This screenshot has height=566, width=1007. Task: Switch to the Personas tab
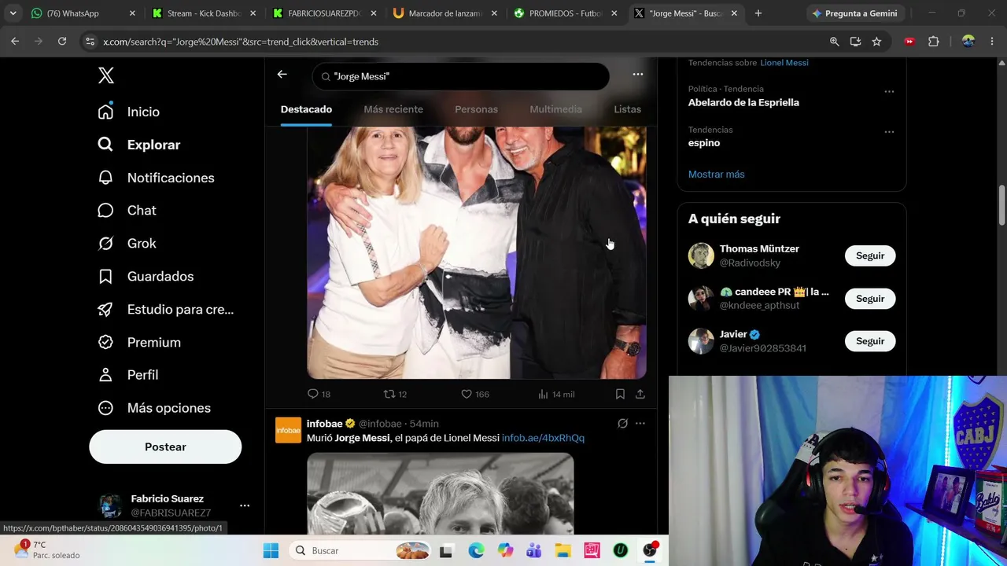click(x=476, y=109)
